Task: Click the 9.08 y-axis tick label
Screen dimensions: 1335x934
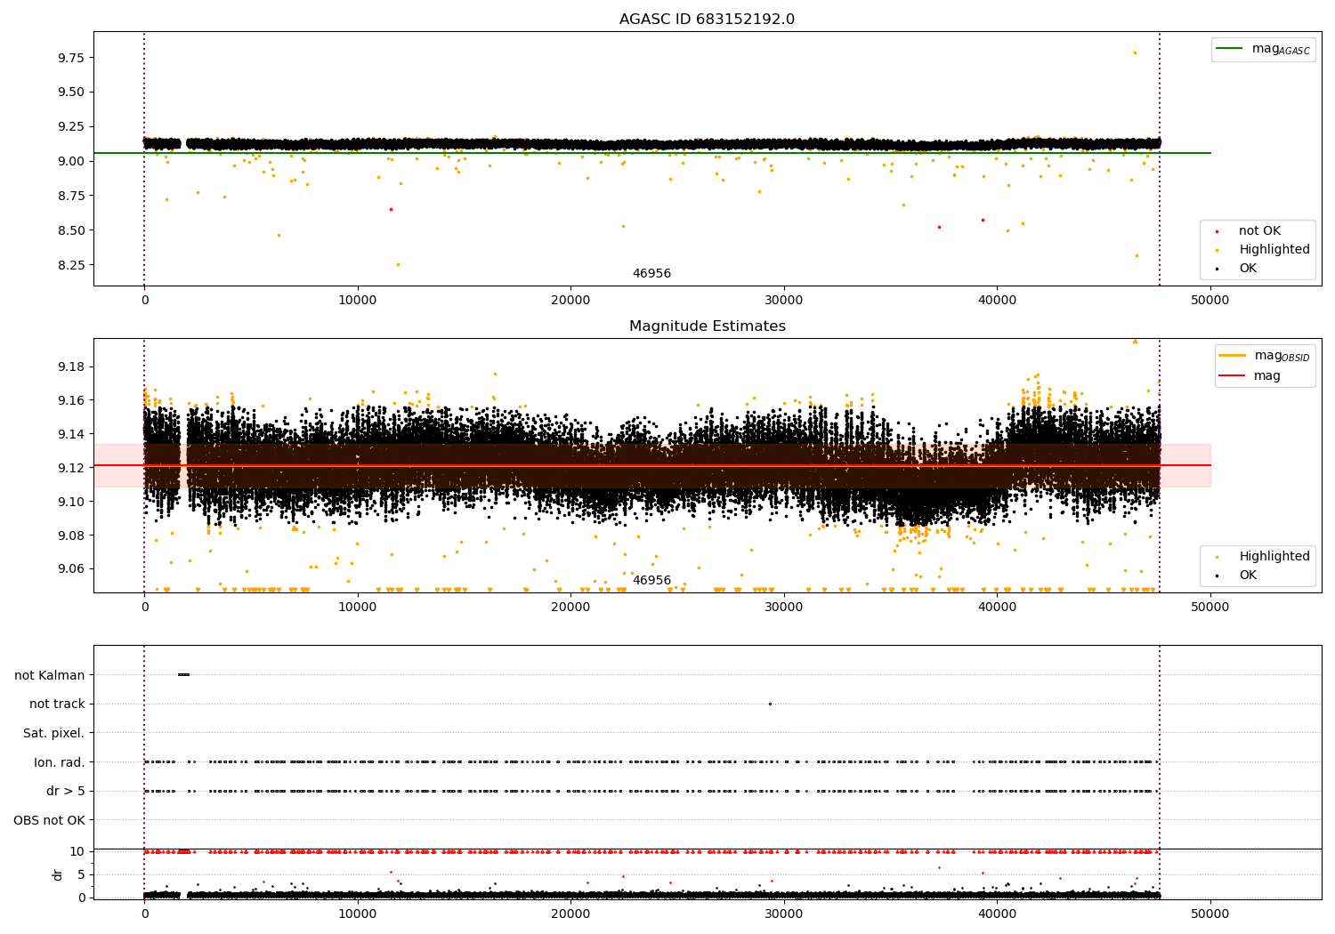Action: click(x=71, y=535)
